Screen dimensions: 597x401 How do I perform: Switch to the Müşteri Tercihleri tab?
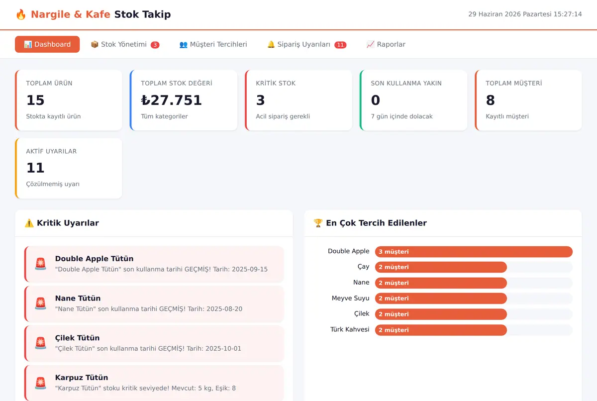pyautogui.click(x=213, y=44)
